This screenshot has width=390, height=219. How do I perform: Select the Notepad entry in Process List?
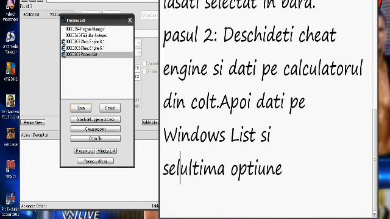coord(97,35)
